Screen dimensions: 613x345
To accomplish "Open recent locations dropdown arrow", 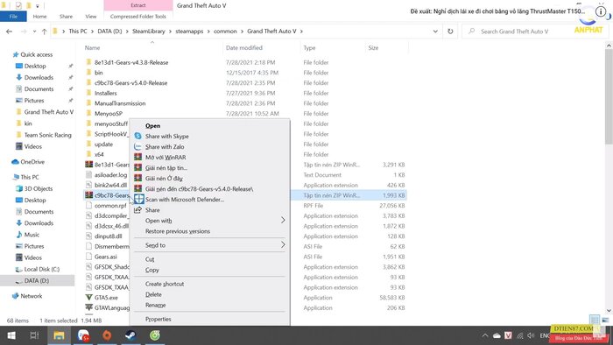I will click(35, 32).
